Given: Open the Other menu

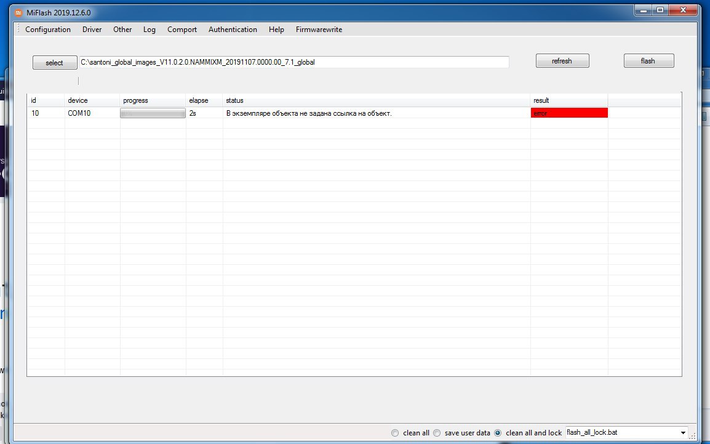Looking at the screenshot, I should pyautogui.click(x=122, y=30).
